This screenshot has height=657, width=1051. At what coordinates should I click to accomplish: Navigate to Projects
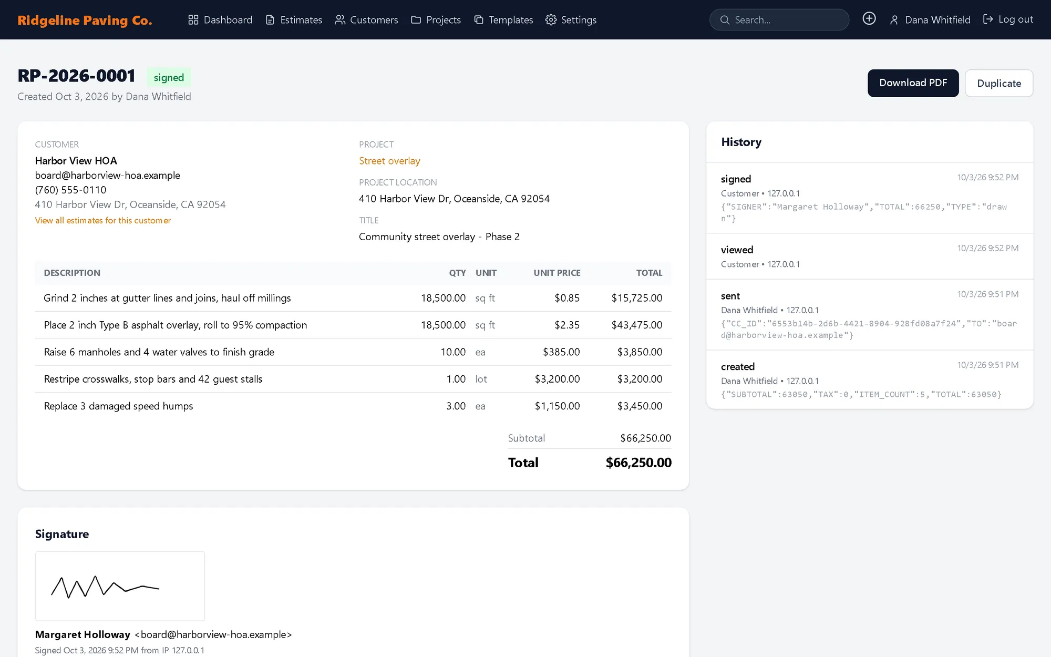point(436,20)
